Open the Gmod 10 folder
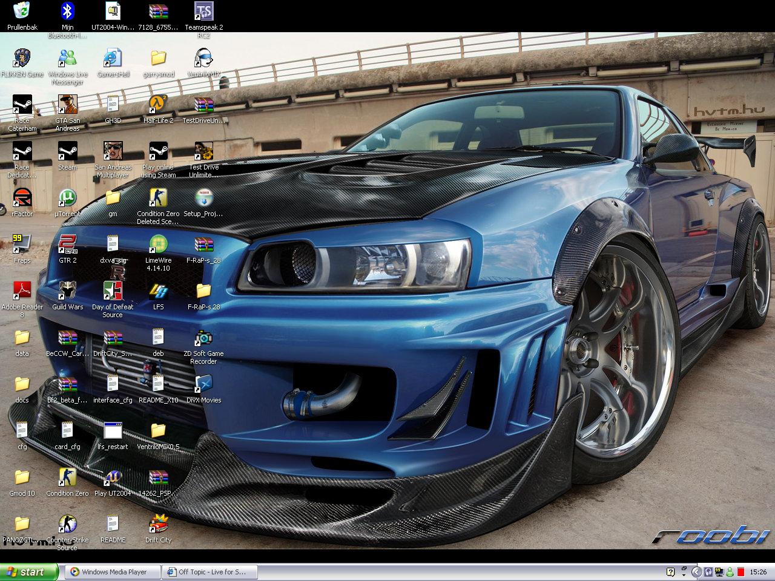This screenshot has width=775, height=581. (22, 482)
